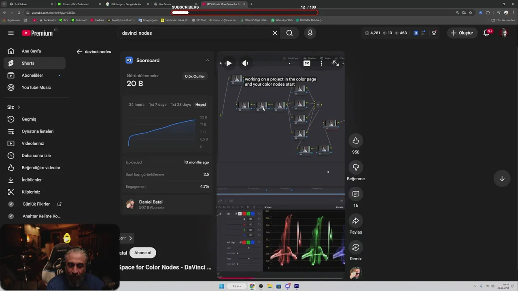Open Daha sonra izle
518x291 pixels.
[35, 156]
